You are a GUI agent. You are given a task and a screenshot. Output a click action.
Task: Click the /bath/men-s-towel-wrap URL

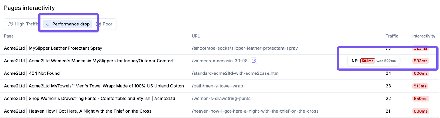(x=217, y=86)
